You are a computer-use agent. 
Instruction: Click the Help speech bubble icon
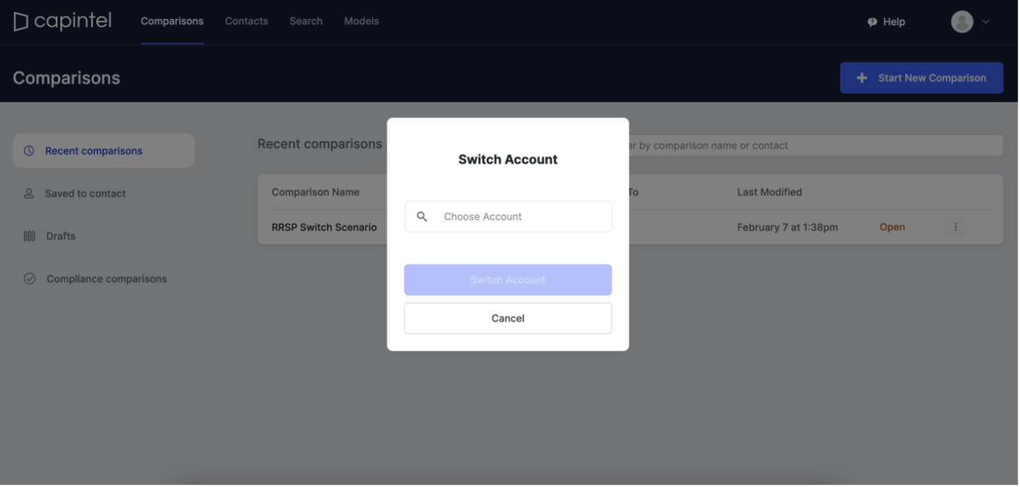(873, 22)
